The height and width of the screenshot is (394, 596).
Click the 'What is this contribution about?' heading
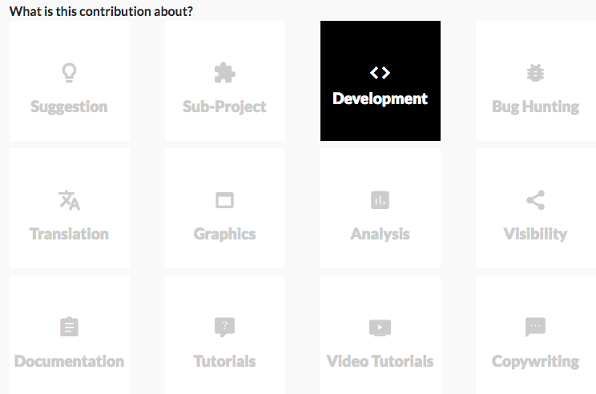point(101,11)
